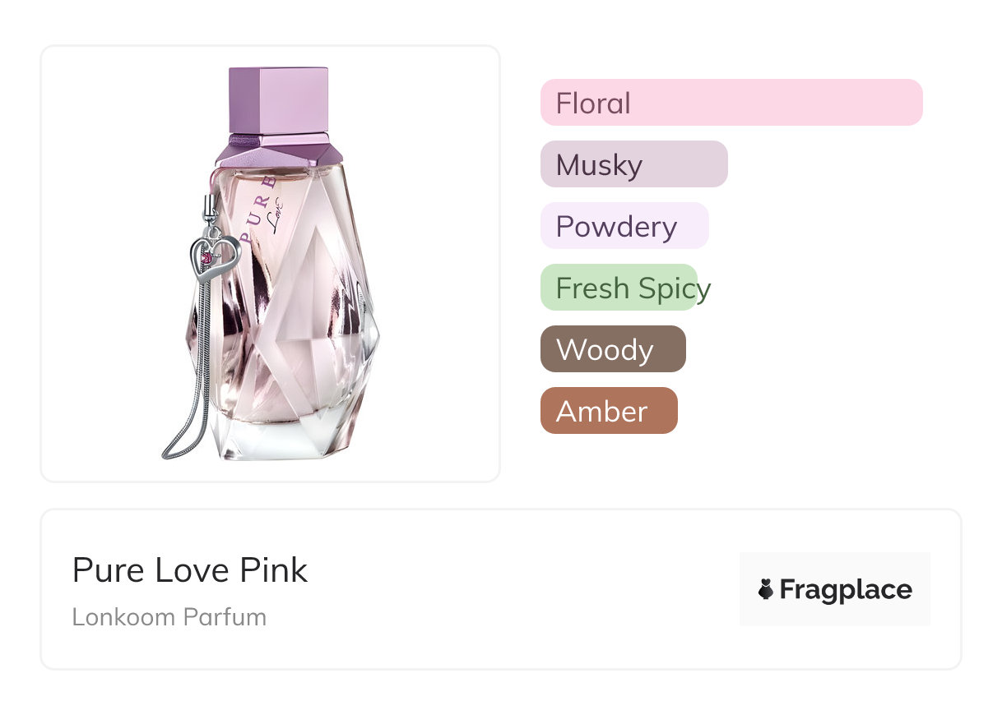Click the Fragplace wordmark text

(846, 589)
